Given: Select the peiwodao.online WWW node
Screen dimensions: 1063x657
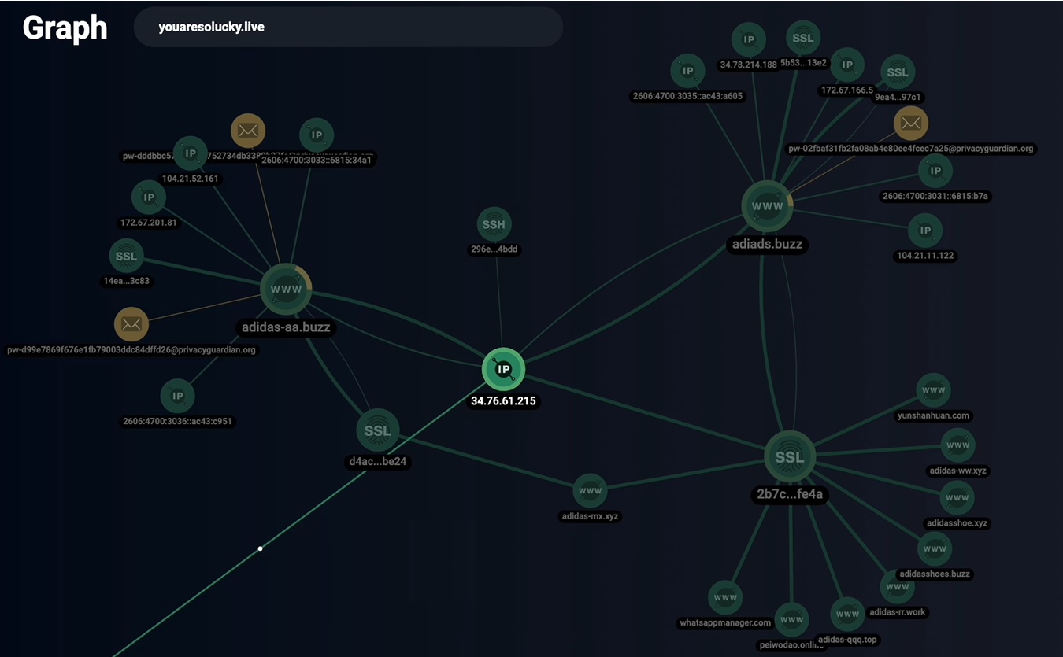Looking at the screenshot, I should tap(791, 620).
